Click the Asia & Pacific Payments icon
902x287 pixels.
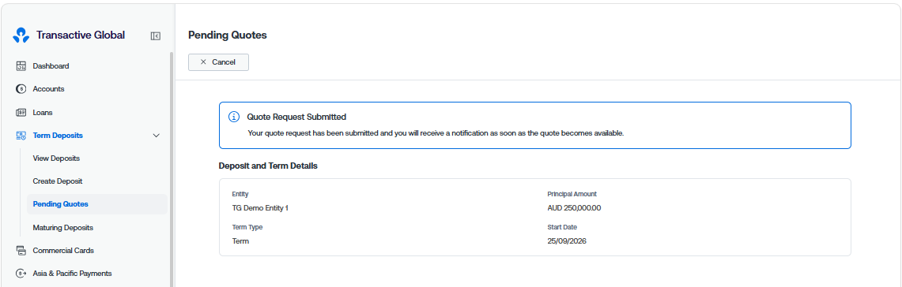pyautogui.click(x=21, y=274)
